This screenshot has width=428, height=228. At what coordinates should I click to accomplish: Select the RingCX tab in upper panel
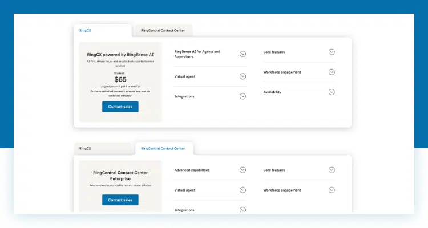coord(103,31)
